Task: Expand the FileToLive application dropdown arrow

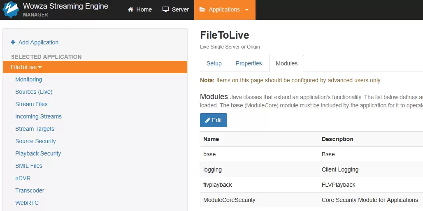Action: click(40, 67)
